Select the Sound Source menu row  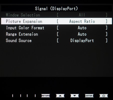point(56,40)
